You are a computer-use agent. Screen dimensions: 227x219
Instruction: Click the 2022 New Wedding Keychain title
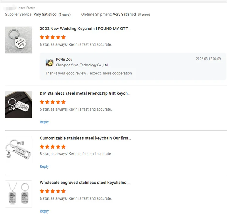pos(85,29)
